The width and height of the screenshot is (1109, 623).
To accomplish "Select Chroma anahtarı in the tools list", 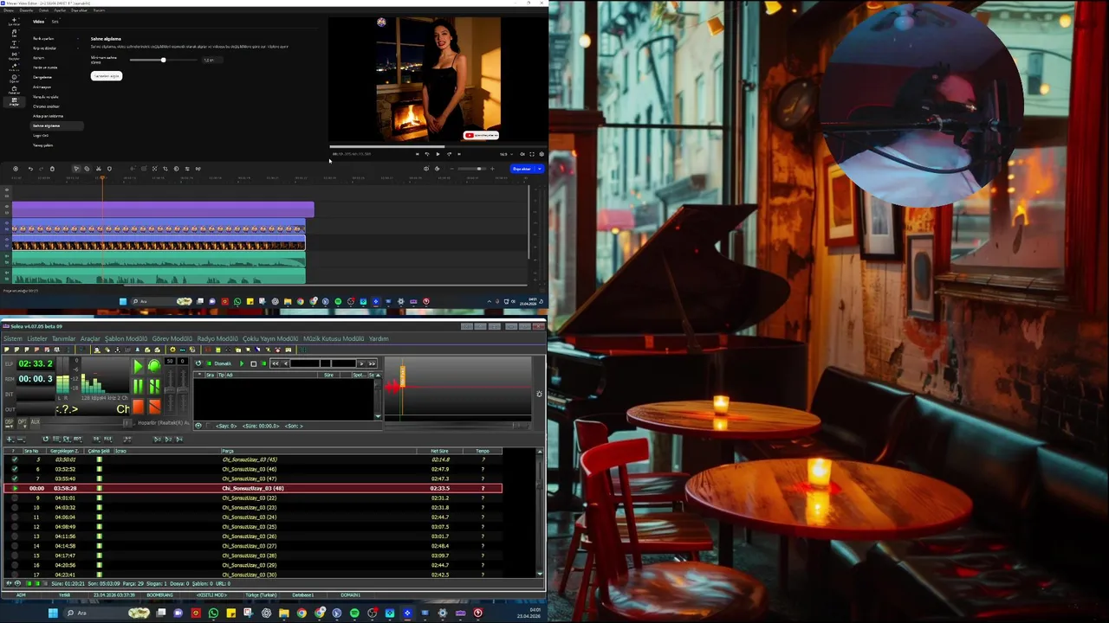I will coord(46,106).
